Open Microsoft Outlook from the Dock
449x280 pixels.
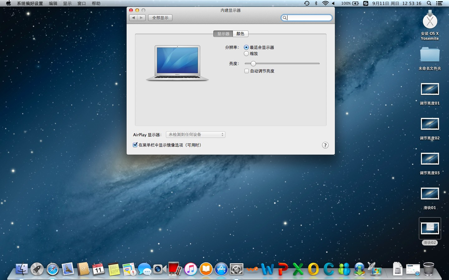tap(313, 269)
